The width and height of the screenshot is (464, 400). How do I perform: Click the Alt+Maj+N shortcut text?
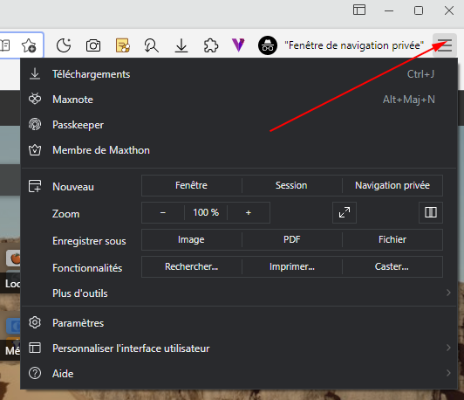(x=409, y=100)
